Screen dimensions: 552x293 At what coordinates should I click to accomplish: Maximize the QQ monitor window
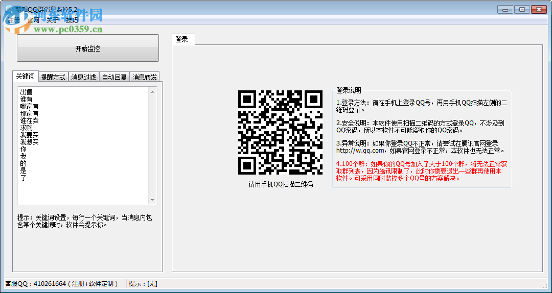click(522, 9)
